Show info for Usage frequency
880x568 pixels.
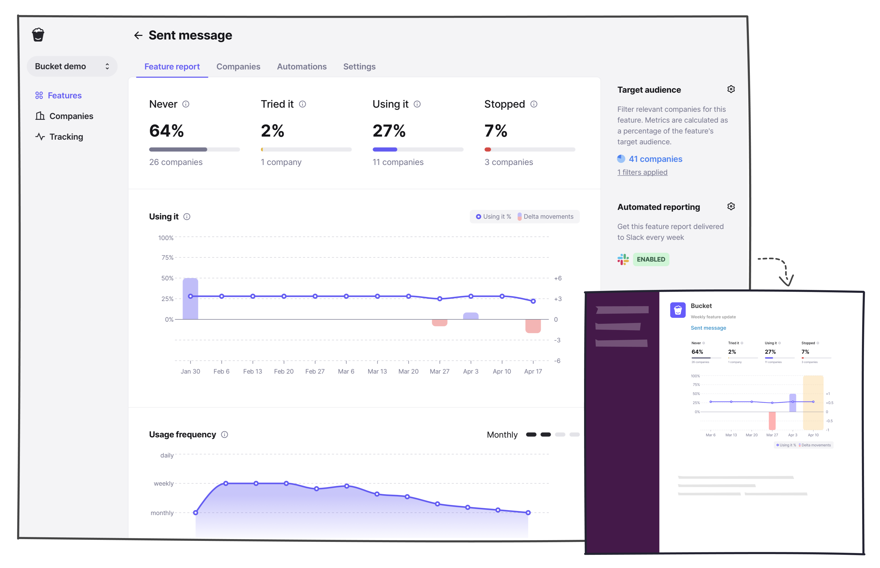224,435
